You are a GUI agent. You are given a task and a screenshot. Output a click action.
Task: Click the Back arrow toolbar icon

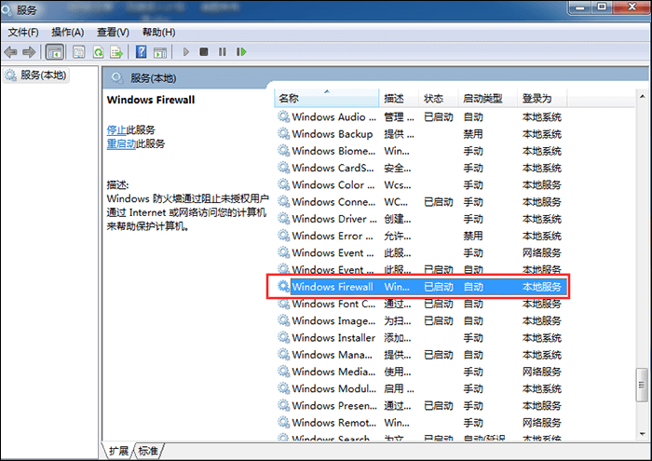point(10,52)
